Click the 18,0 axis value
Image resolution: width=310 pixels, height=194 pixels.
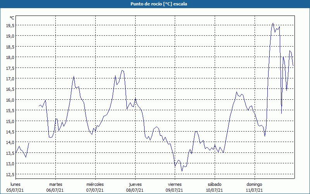tap(10, 57)
